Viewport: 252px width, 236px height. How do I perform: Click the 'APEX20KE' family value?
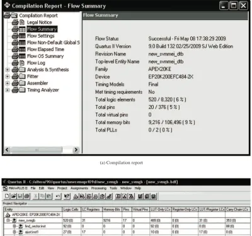click(159, 69)
